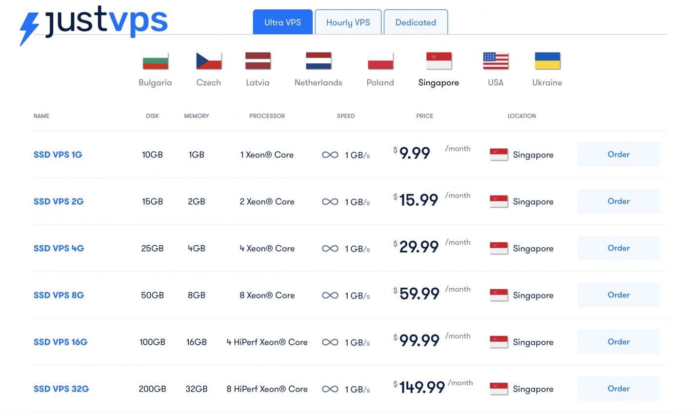This screenshot has width=696, height=415.
Task: Choose the Czech flag location
Action: pyautogui.click(x=209, y=61)
